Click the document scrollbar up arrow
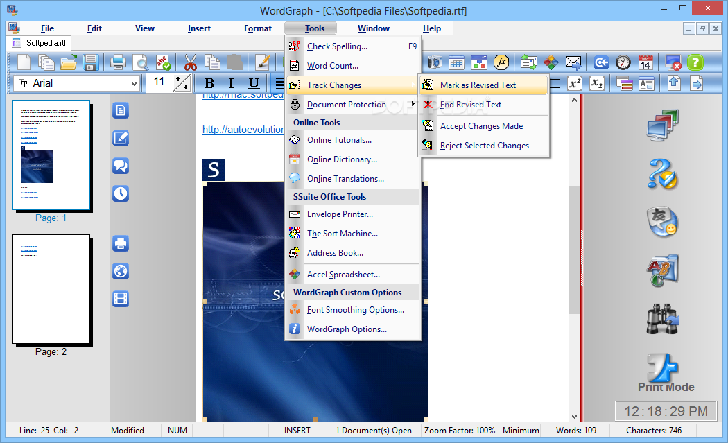Image resolution: width=728 pixels, height=443 pixels. (574, 99)
